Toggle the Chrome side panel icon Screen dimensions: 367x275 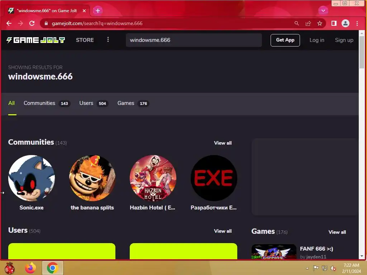click(x=334, y=23)
